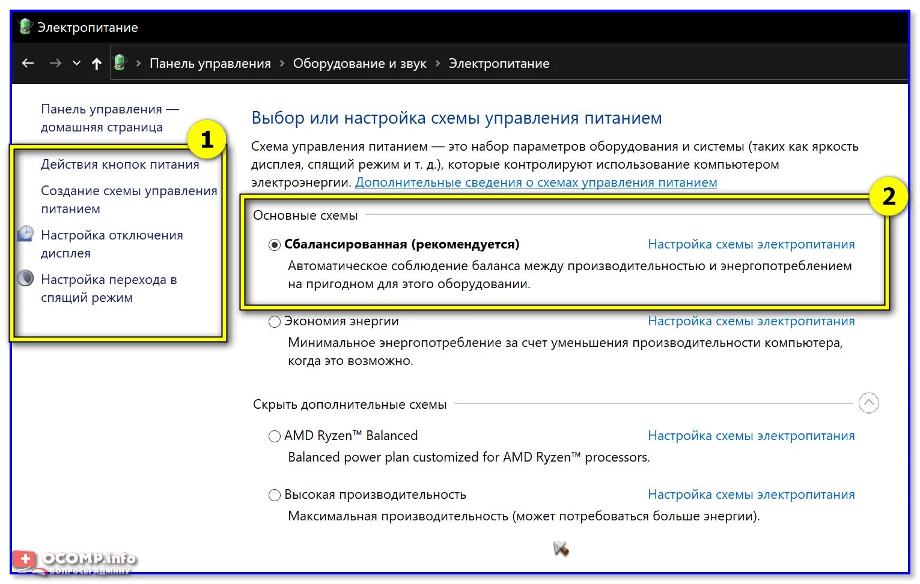Click Электропитание breadcrumb item

pyautogui.click(x=499, y=63)
